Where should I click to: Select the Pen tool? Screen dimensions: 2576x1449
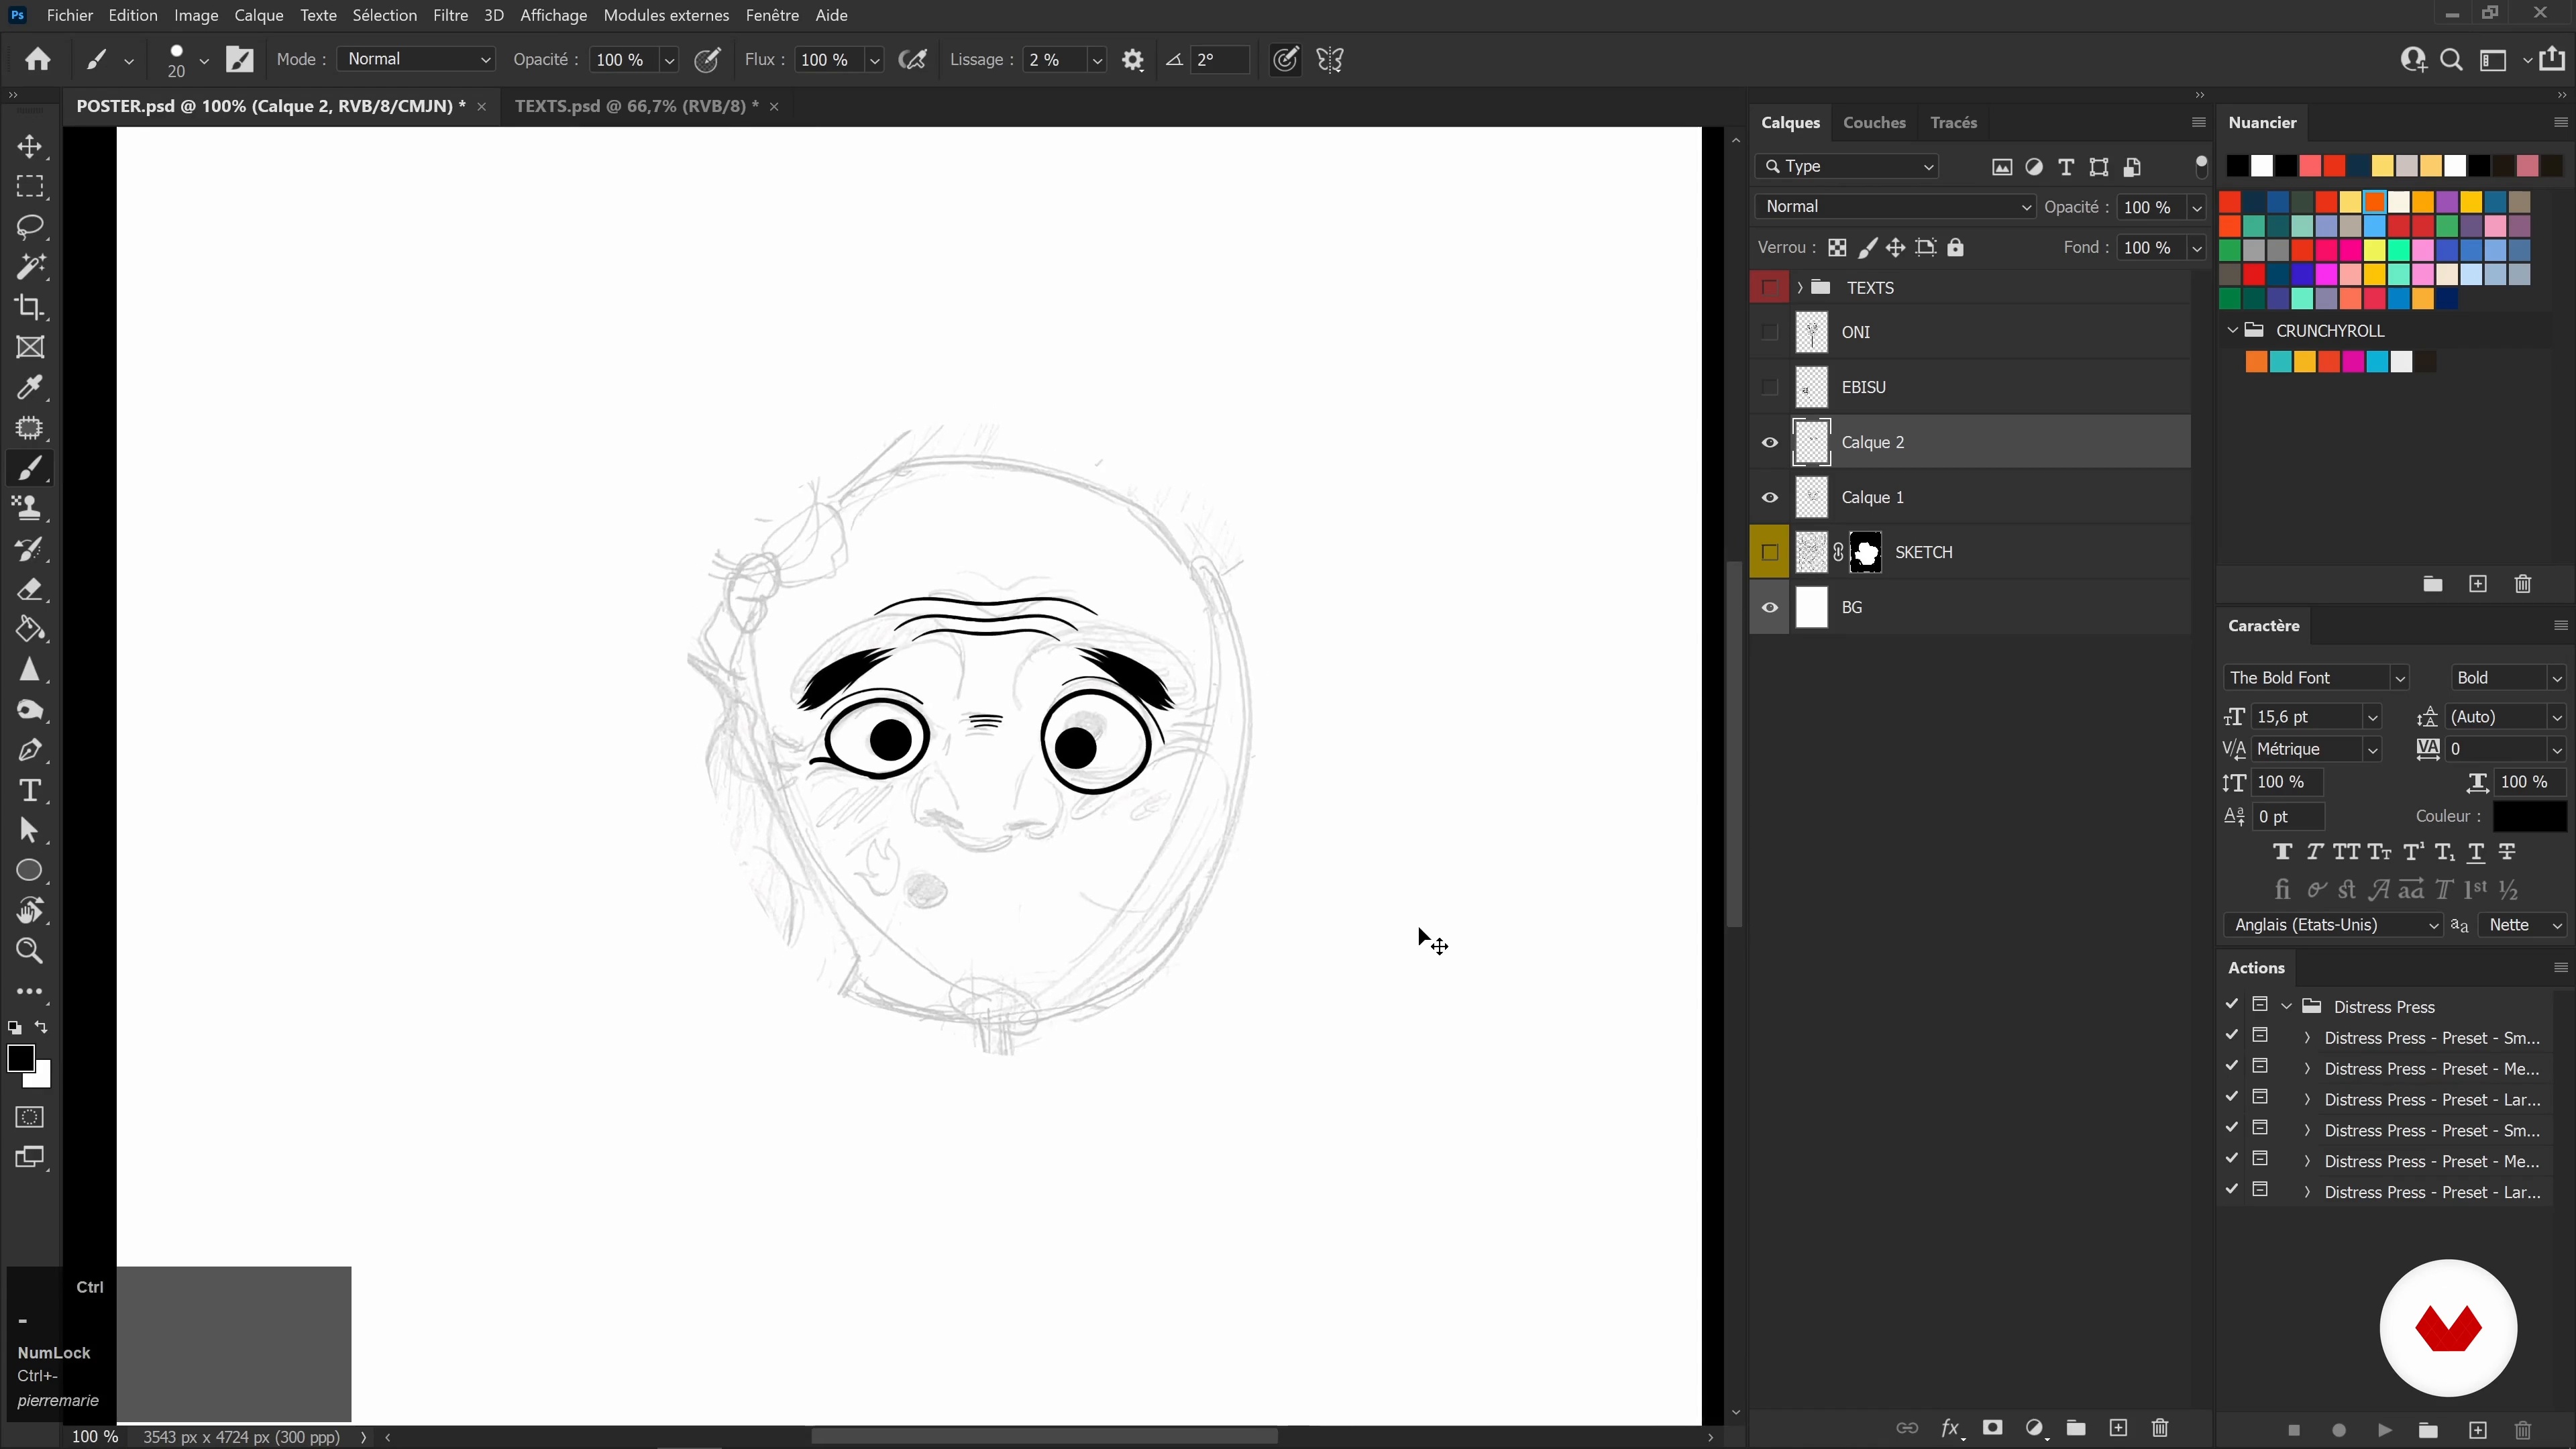(x=30, y=750)
